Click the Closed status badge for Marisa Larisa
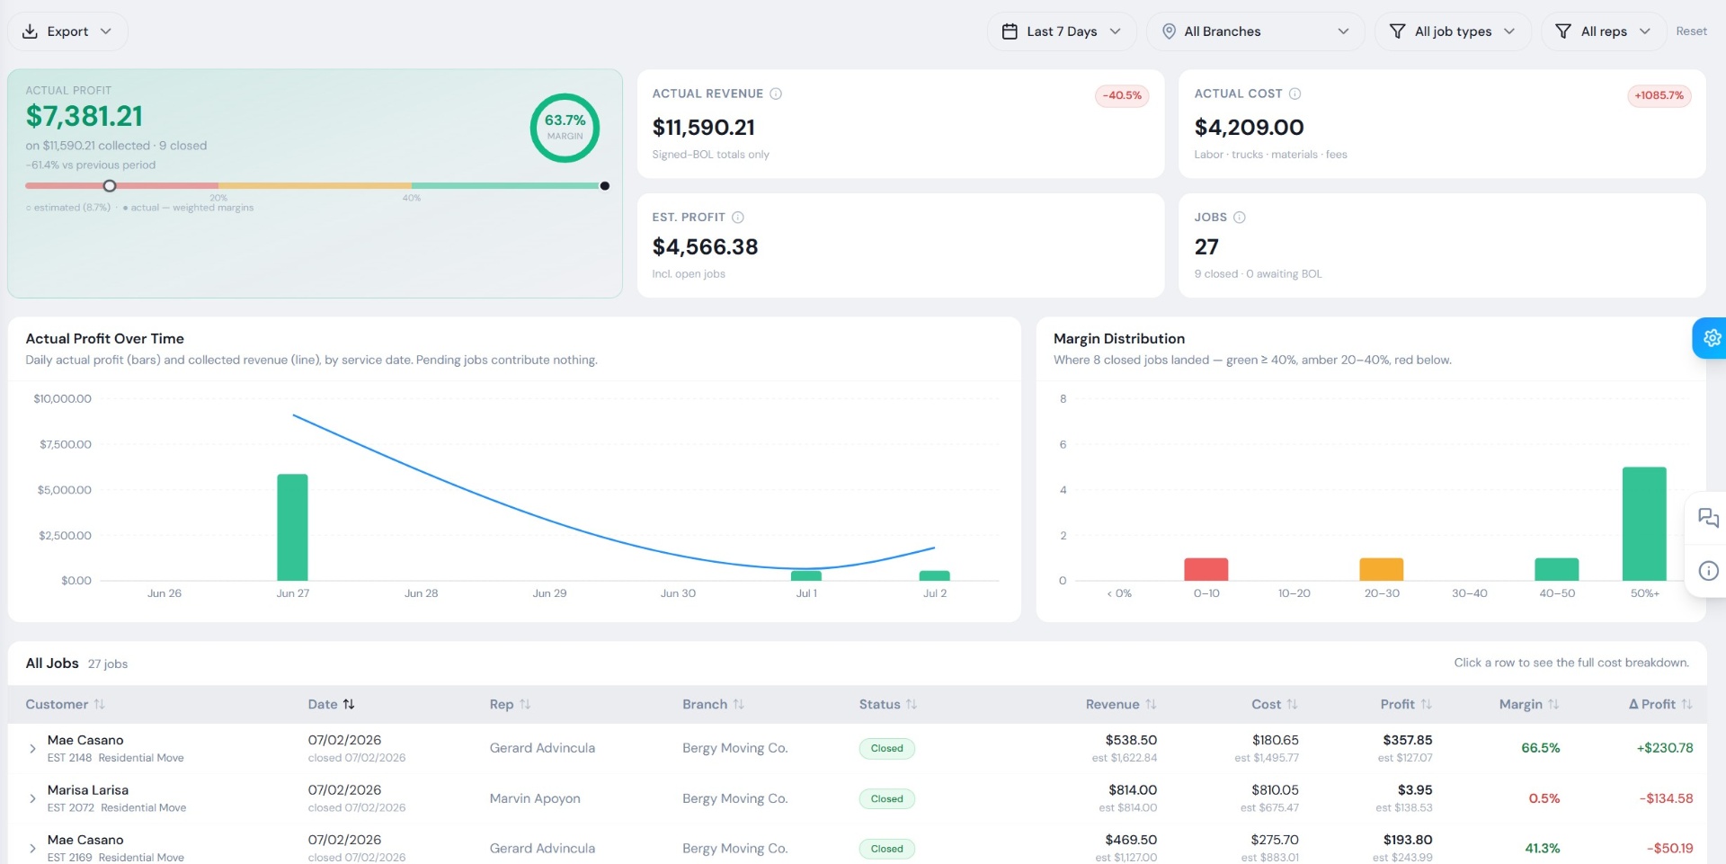 [x=886, y=798]
